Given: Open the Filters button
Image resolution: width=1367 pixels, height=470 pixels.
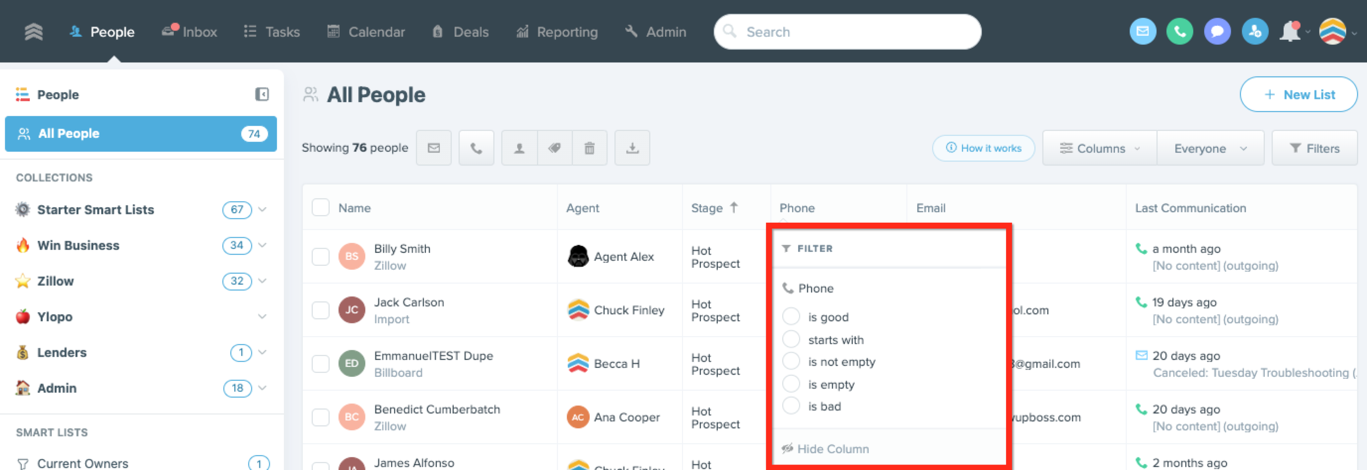Looking at the screenshot, I should click(1314, 148).
